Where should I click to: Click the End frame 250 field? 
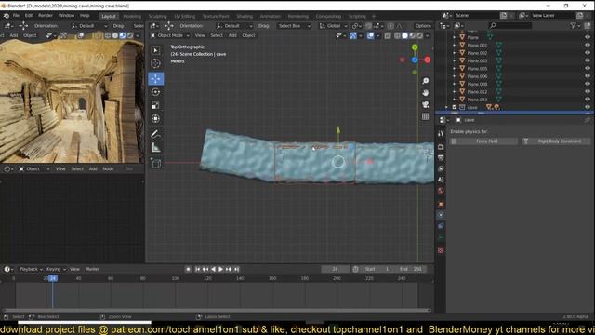tap(411, 269)
